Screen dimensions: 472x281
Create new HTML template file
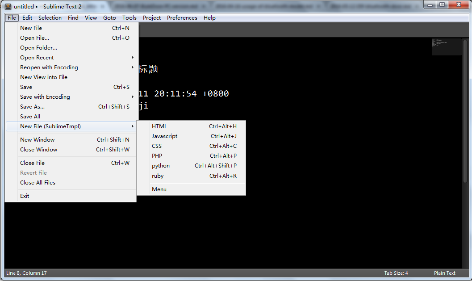pos(191,126)
